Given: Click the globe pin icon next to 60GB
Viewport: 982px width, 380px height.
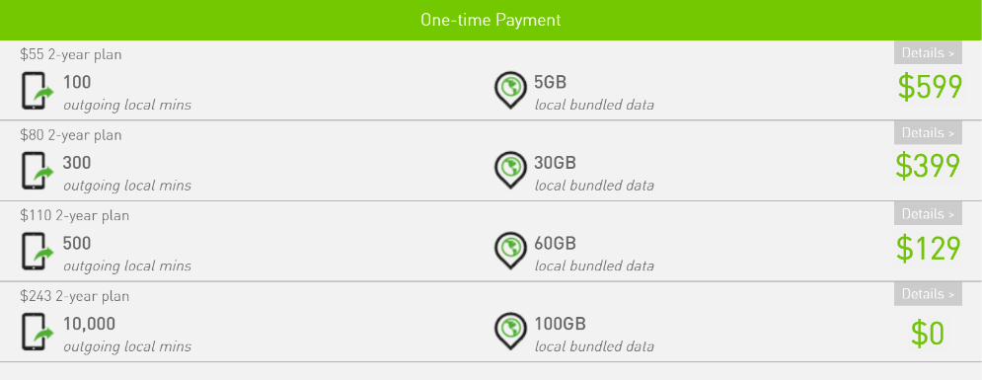Looking at the screenshot, I should point(510,251).
